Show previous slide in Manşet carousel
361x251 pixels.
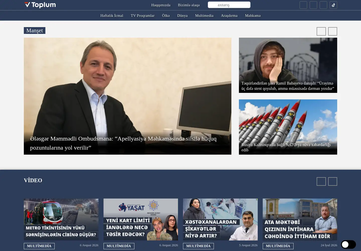(x=321, y=31)
